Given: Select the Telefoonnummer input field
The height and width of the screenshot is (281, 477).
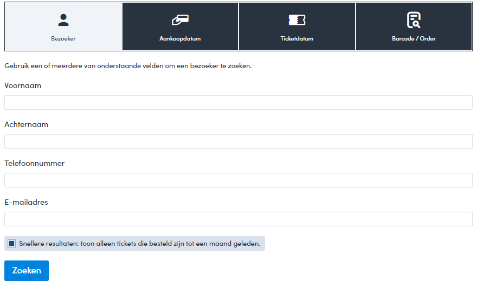Looking at the screenshot, I should (x=238, y=180).
